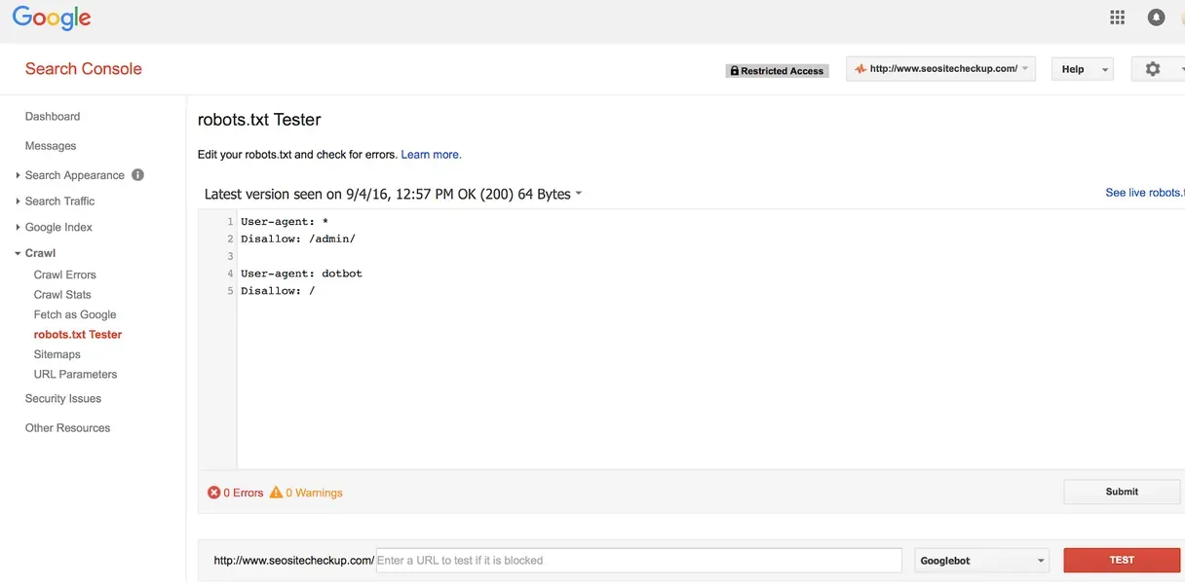The width and height of the screenshot is (1185, 585).
Task: Click the Search Appearance info icon
Action: 137,175
